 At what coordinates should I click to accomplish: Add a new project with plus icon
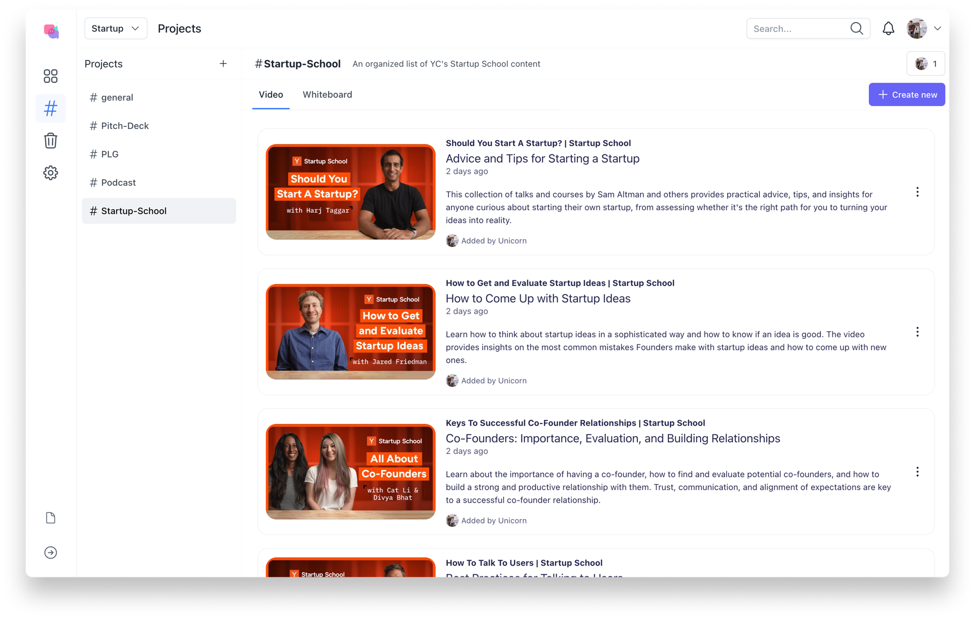pos(223,63)
